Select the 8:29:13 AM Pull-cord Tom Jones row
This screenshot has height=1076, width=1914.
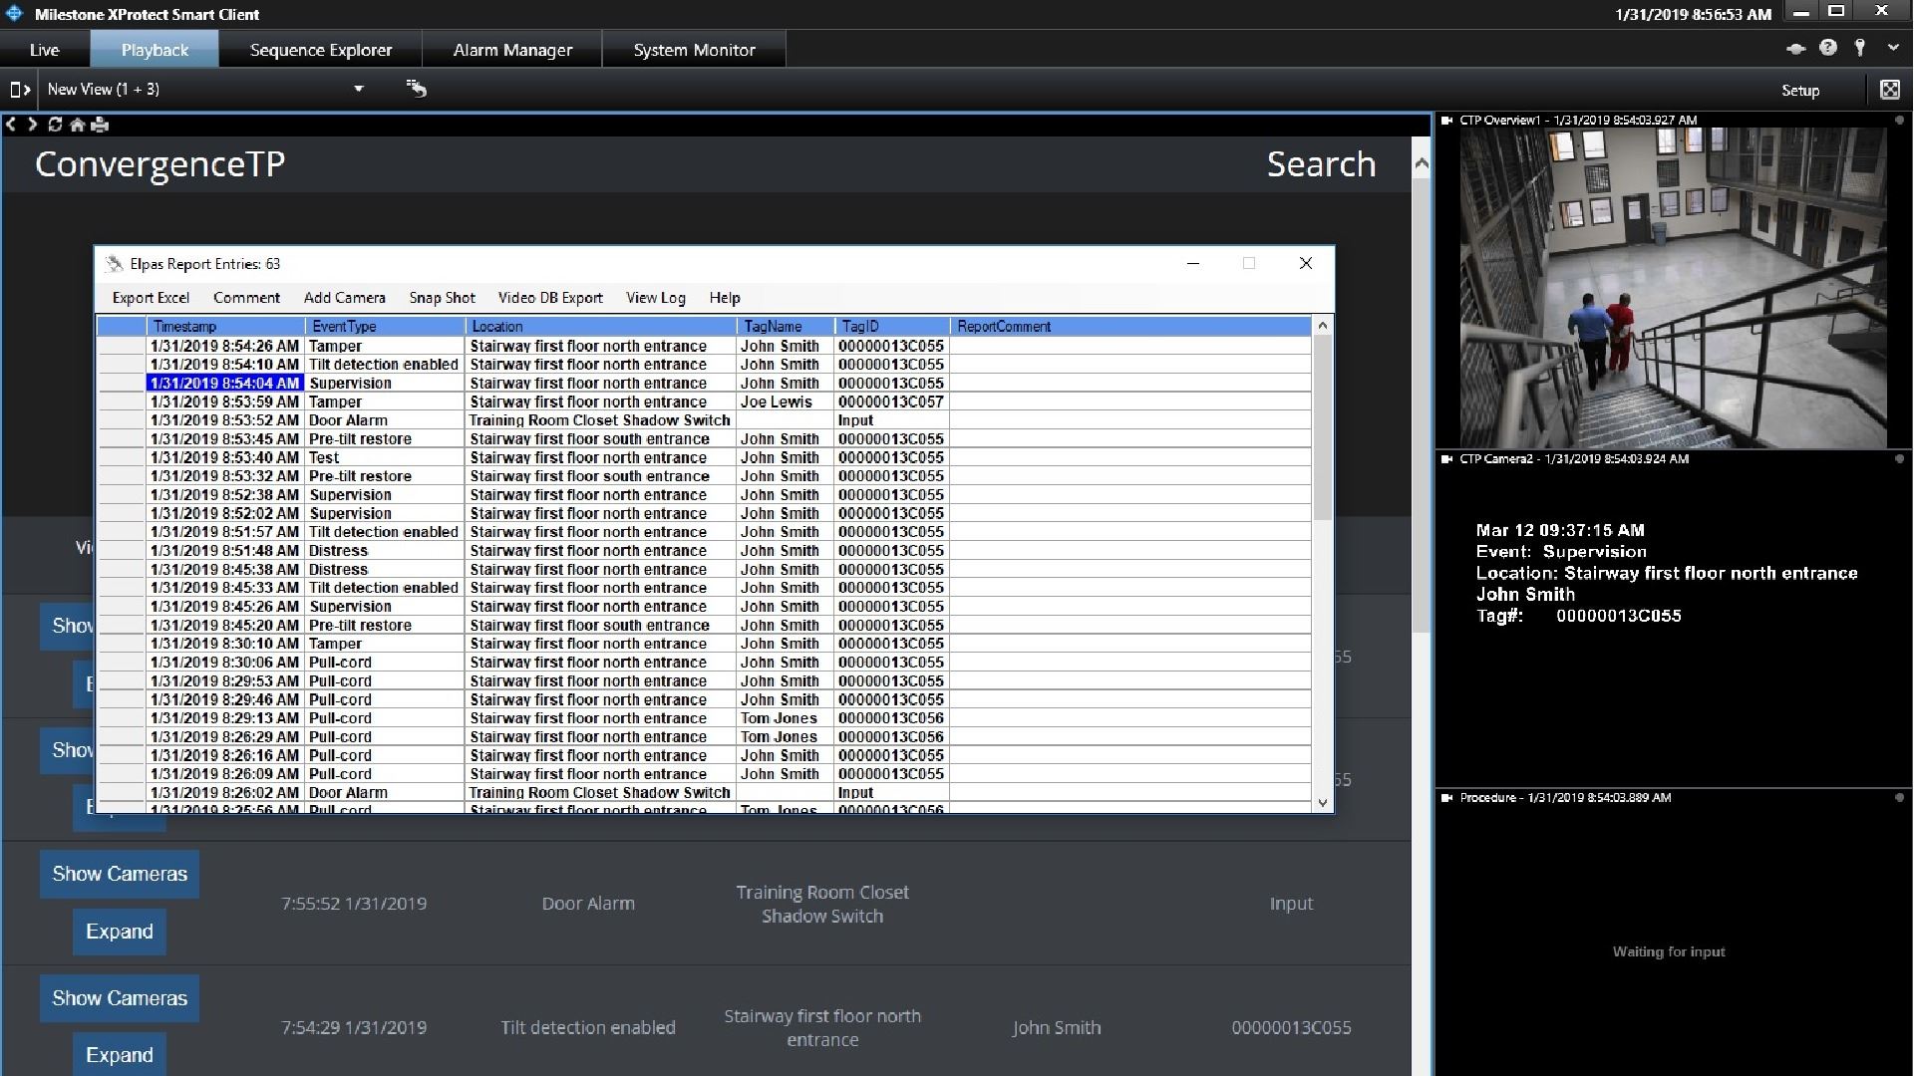pyautogui.click(x=704, y=718)
